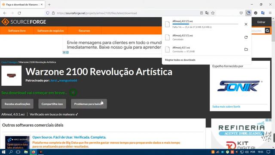Click the Entrar login link

(261, 22)
